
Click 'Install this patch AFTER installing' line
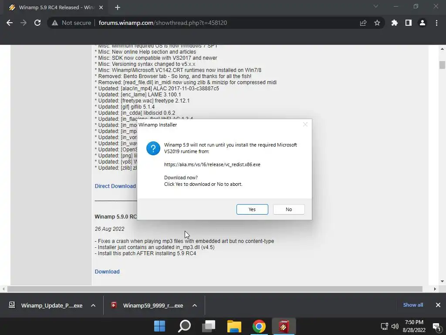(145, 253)
